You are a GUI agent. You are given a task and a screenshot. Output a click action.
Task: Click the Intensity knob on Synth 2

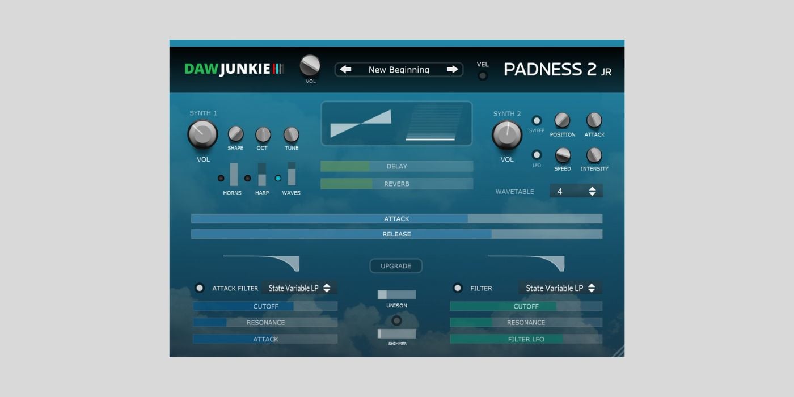point(594,156)
